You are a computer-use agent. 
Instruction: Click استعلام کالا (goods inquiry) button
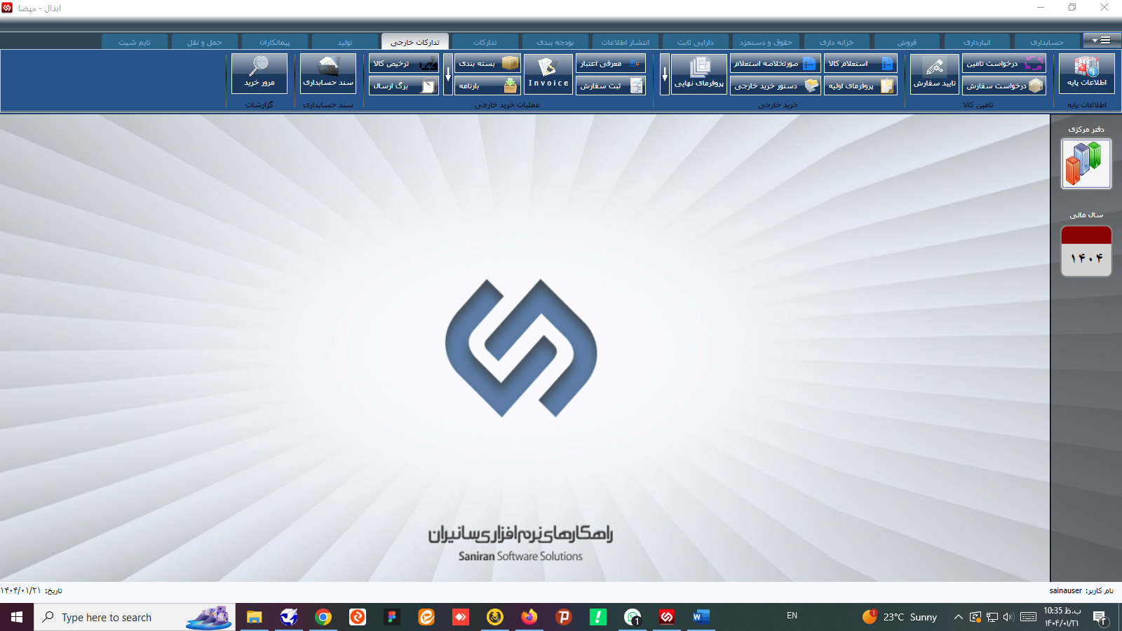(x=860, y=64)
